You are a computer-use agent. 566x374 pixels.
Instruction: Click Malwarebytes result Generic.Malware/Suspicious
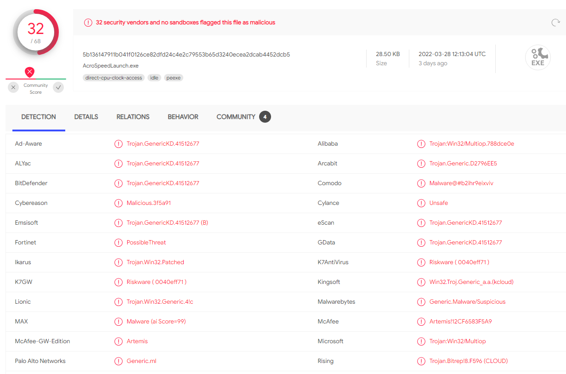pos(467,302)
